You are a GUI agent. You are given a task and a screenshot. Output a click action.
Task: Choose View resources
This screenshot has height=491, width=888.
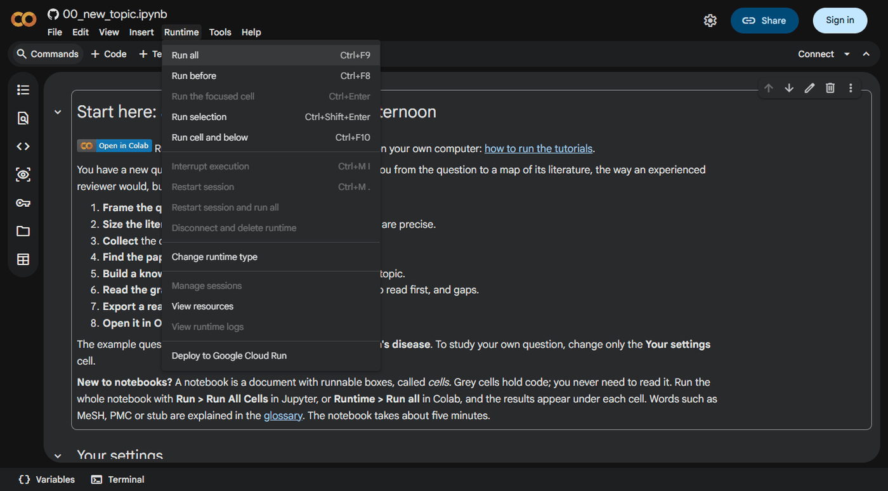[x=271, y=306]
